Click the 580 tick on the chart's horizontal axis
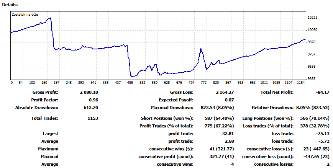Screen dimensions: 333x168 (x=154, y=82)
